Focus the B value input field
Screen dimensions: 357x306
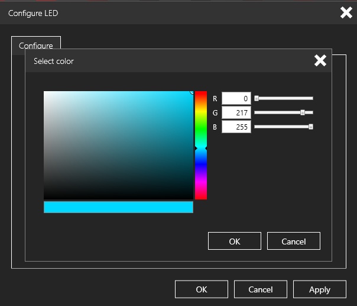pyautogui.click(x=236, y=127)
